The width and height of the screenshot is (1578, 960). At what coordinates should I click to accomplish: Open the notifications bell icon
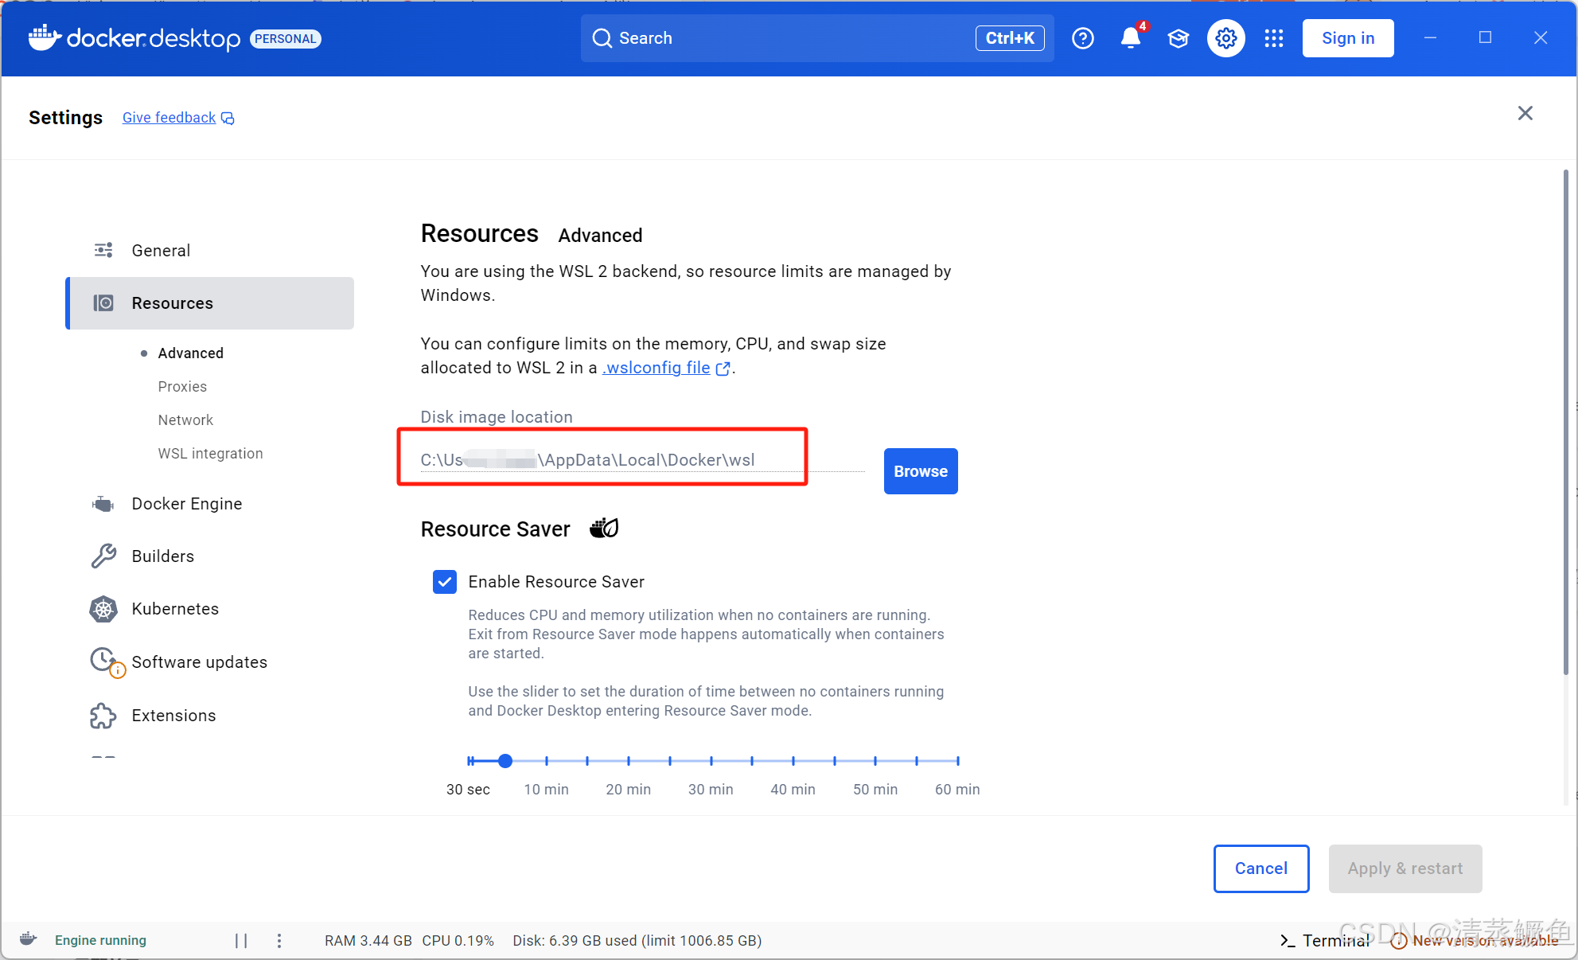(x=1130, y=38)
